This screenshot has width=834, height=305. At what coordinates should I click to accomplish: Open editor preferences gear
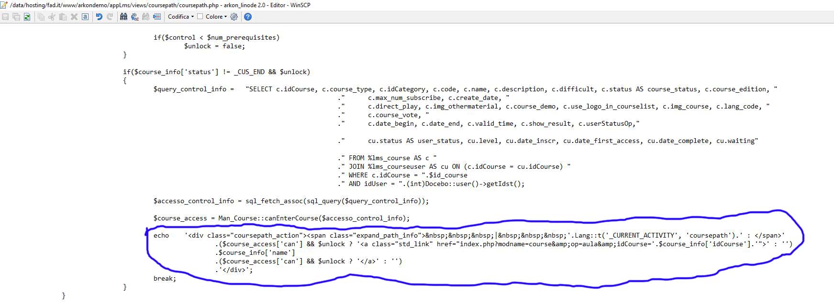click(x=234, y=17)
